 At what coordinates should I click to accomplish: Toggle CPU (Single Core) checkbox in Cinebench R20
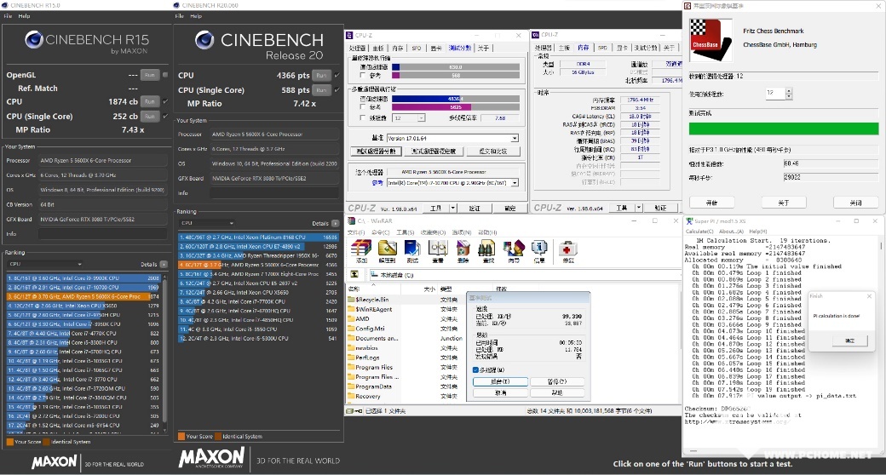tap(337, 89)
